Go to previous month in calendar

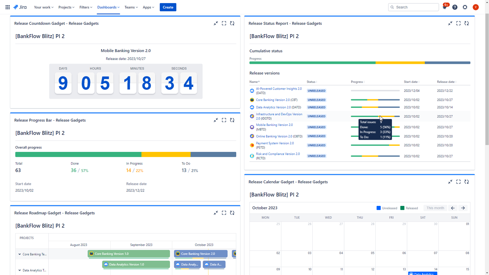[x=453, y=208]
